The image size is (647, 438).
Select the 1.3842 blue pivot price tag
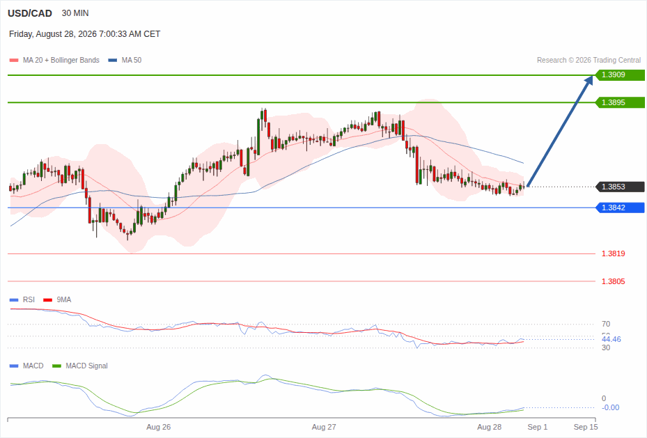tap(620, 208)
